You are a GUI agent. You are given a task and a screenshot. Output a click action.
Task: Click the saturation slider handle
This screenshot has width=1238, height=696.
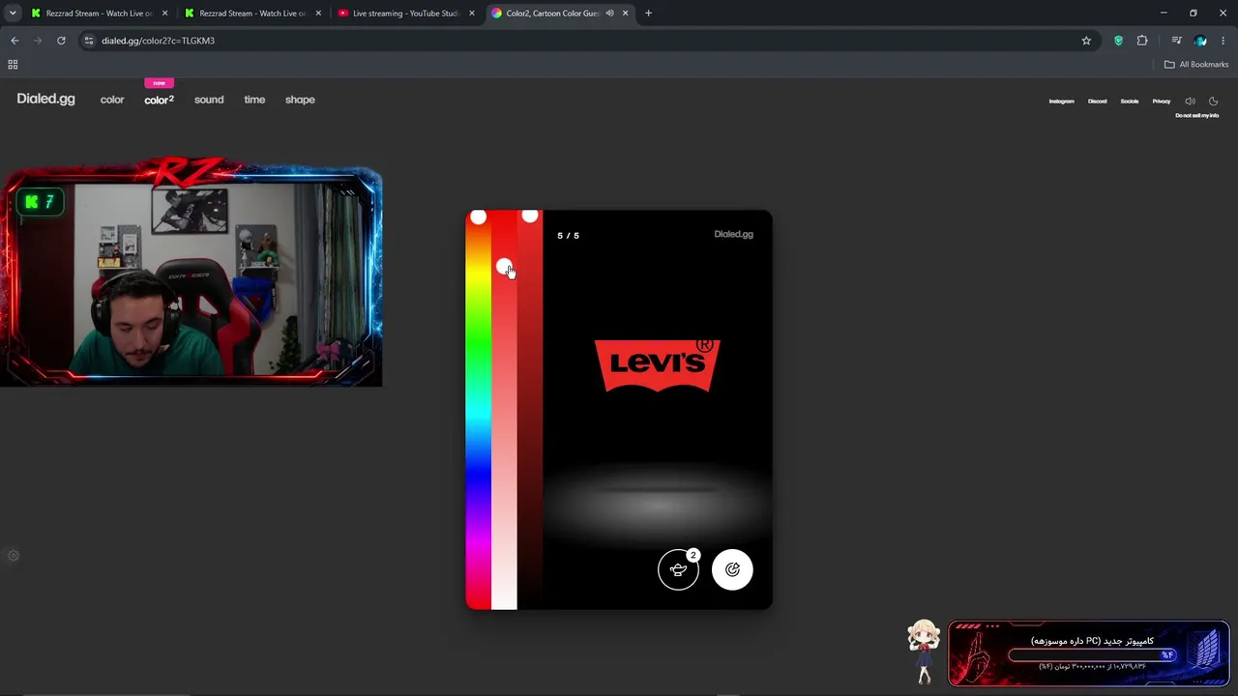504,266
